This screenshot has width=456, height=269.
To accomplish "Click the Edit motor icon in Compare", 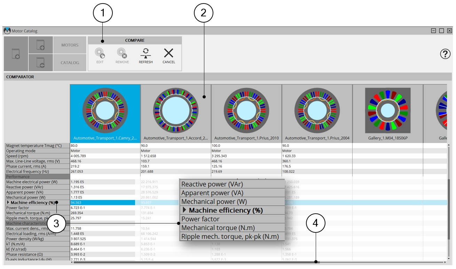I will (100, 53).
